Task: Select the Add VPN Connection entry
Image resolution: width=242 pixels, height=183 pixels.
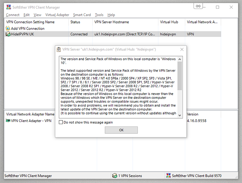Action: click(x=28, y=29)
